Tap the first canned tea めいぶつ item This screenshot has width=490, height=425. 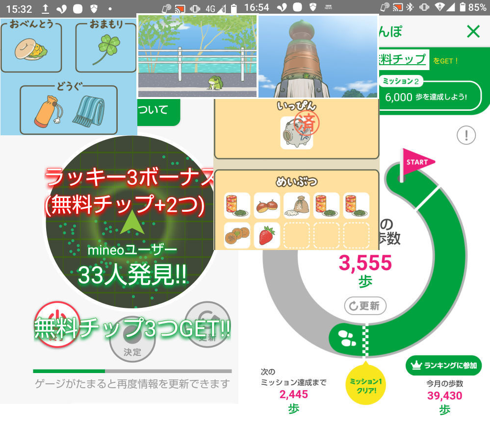237,205
